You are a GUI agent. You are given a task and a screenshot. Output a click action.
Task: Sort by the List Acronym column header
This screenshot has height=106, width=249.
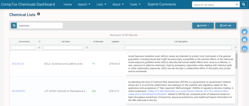pos(24,42)
